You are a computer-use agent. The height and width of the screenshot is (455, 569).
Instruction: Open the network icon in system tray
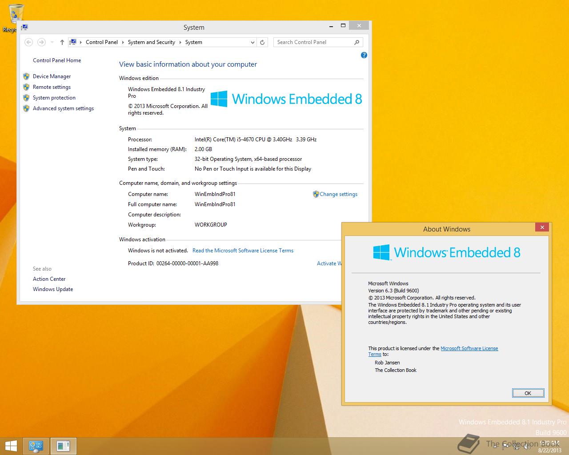(516, 446)
